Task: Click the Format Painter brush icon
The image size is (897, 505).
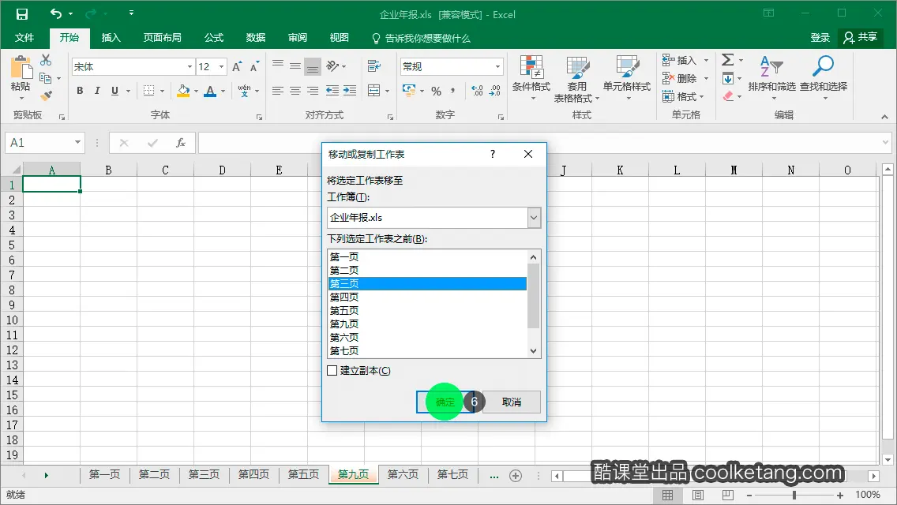Action: [x=47, y=95]
